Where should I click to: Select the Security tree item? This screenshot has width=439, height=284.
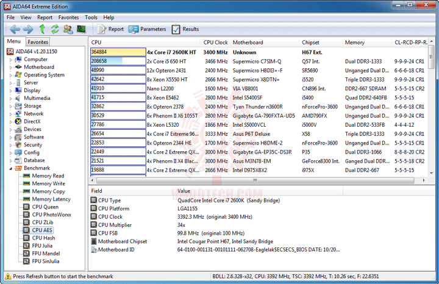(x=33, y=144)
